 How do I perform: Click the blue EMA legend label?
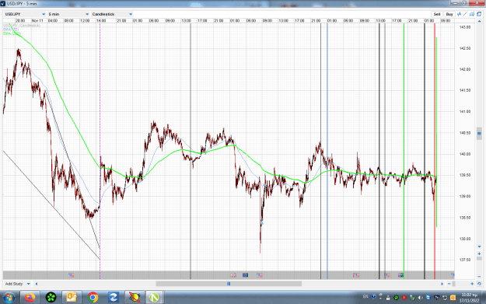point(11,30)
